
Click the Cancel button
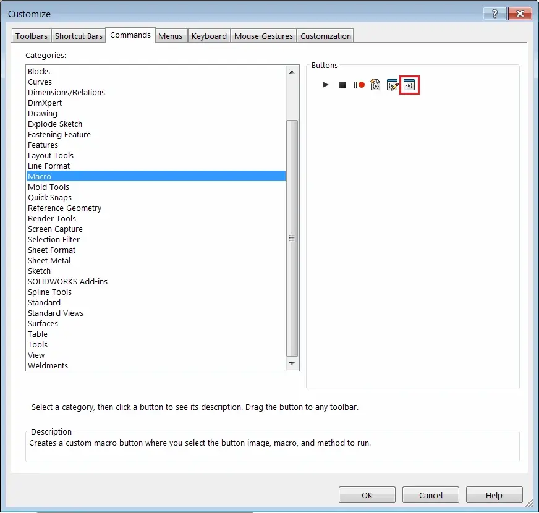(x=431, y=495)
